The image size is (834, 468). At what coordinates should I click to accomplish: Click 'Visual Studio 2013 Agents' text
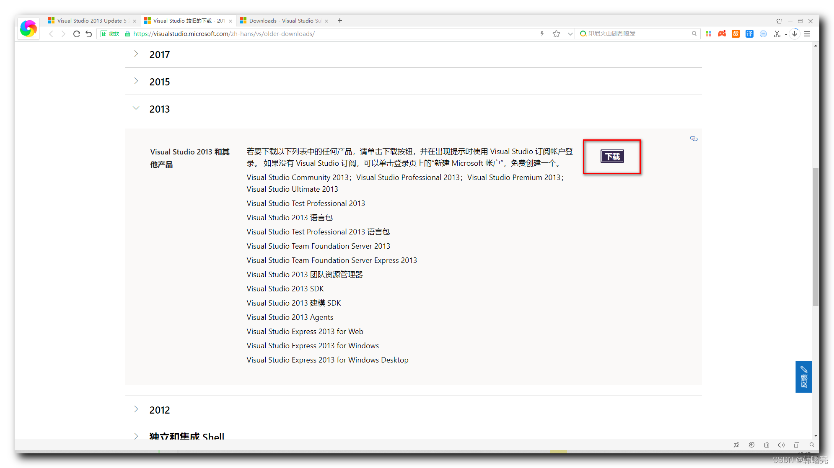pyautogui.click(x=290, y=317)
